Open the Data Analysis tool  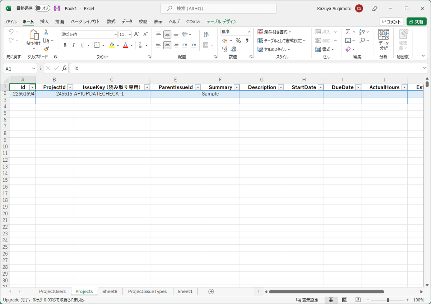click(384, 40)
